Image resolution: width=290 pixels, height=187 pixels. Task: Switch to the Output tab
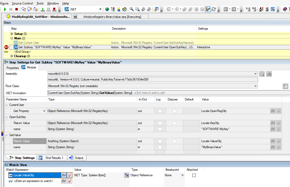(x=77, y=158)
